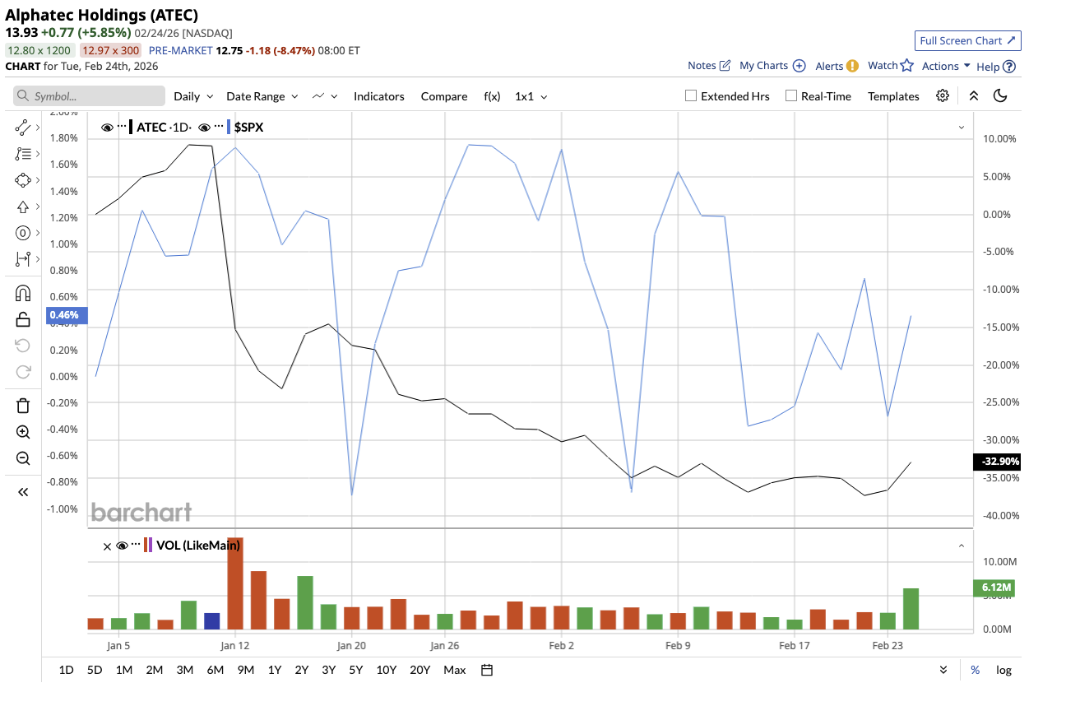The height and width of the screenshot is (706, 1066).
Task: Collapse the chart header with double chevron
Action: [x=974, y=96]
